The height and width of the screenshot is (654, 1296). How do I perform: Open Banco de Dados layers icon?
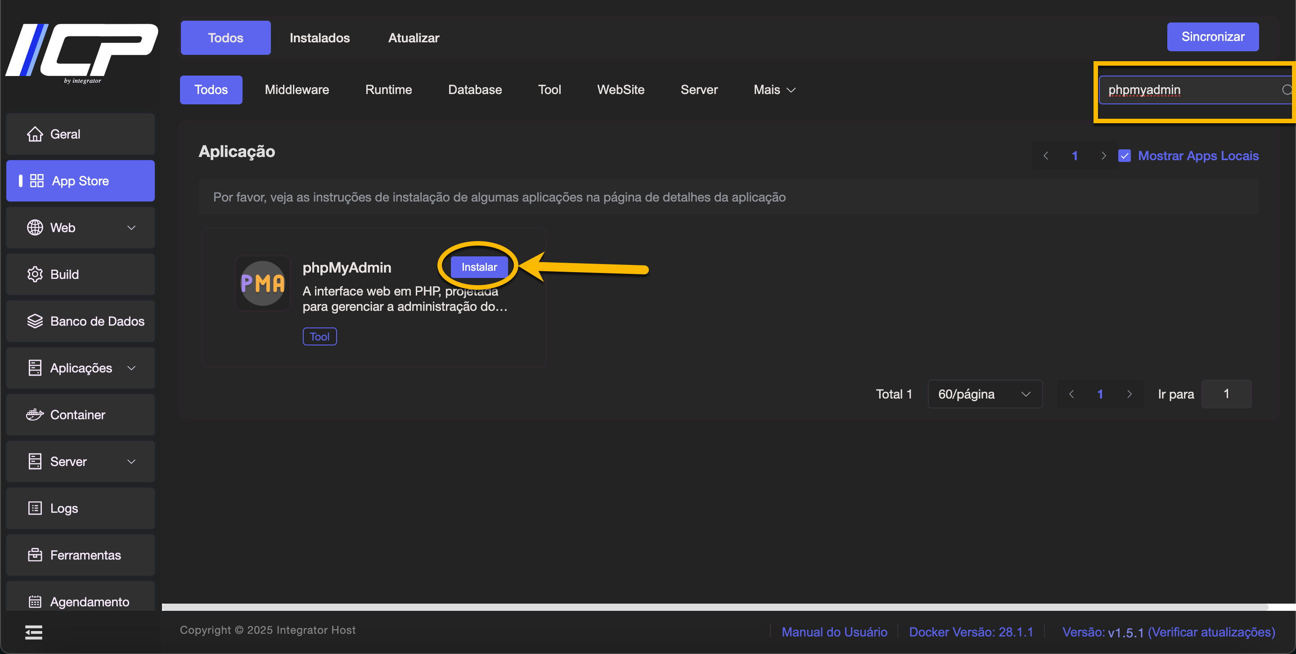pos(35,321)
